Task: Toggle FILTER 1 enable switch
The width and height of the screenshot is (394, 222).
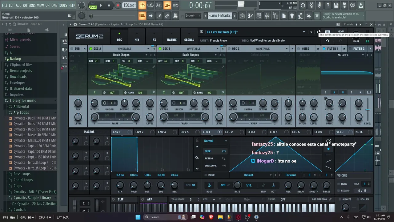Action: (x=324, y=49)
